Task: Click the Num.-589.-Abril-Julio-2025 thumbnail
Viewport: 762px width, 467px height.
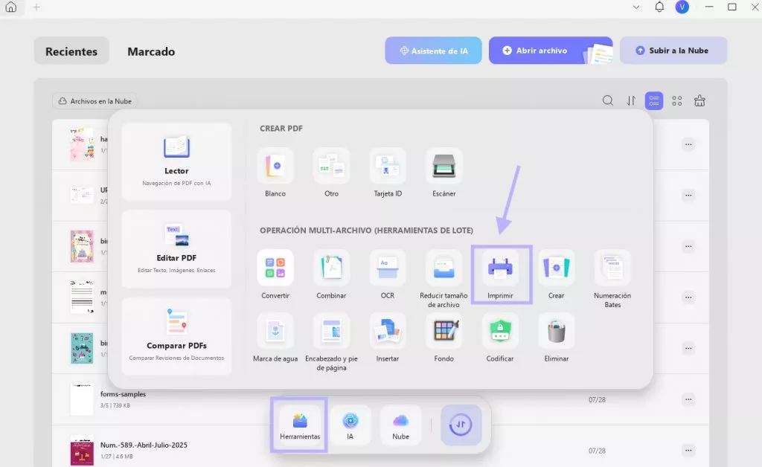Action: 82,451
